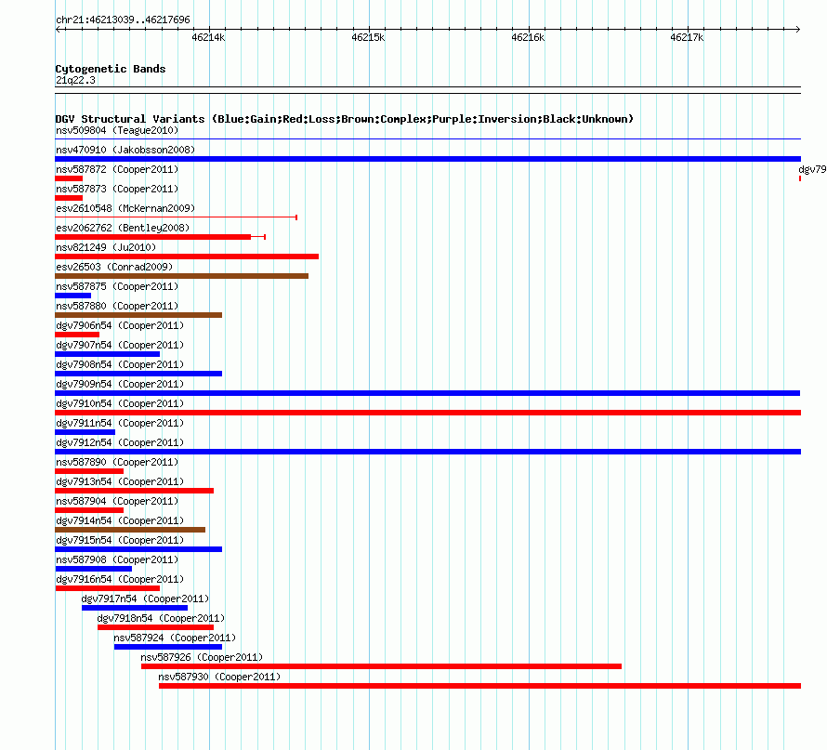The image size is (827, 750).
Task: Click dgv7912n54 (Cooper2011) label
Action: (120, 442)
